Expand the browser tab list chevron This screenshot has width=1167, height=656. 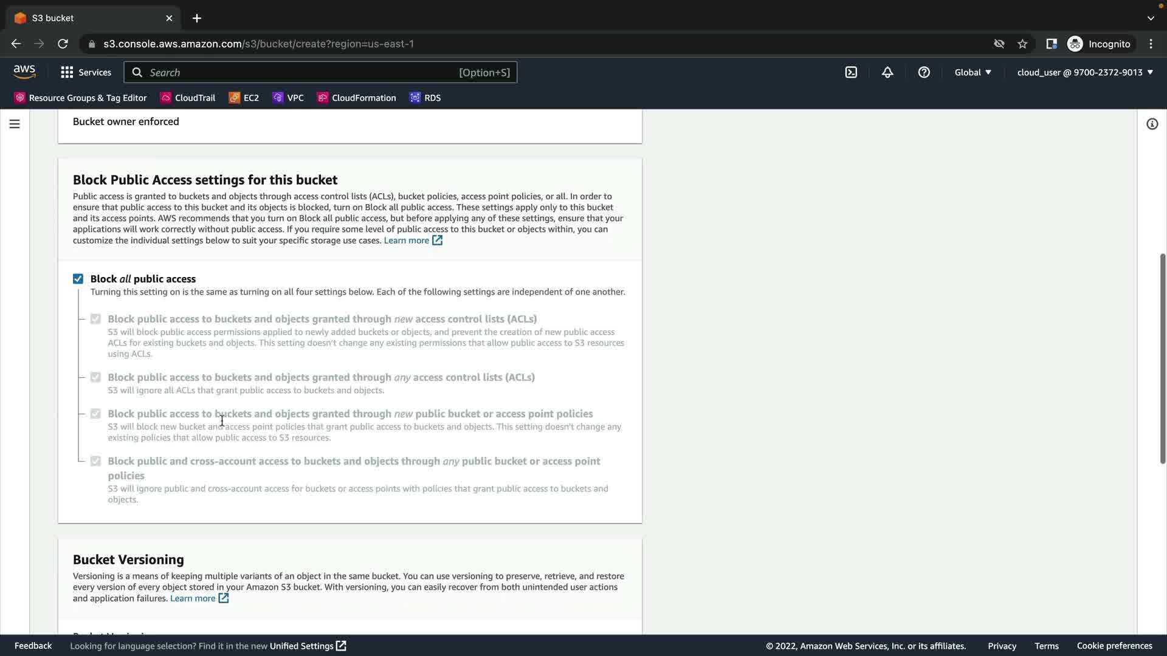click(x=1151, y=18)
